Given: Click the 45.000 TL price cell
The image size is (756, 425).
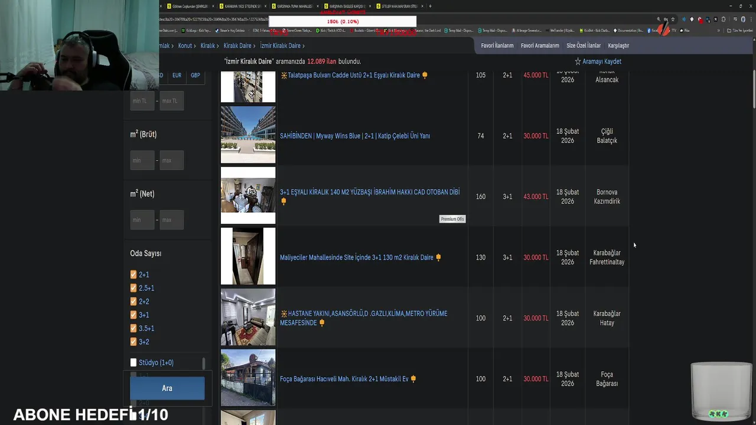Looking at the screenshot, I should click(x=536, y=76).
